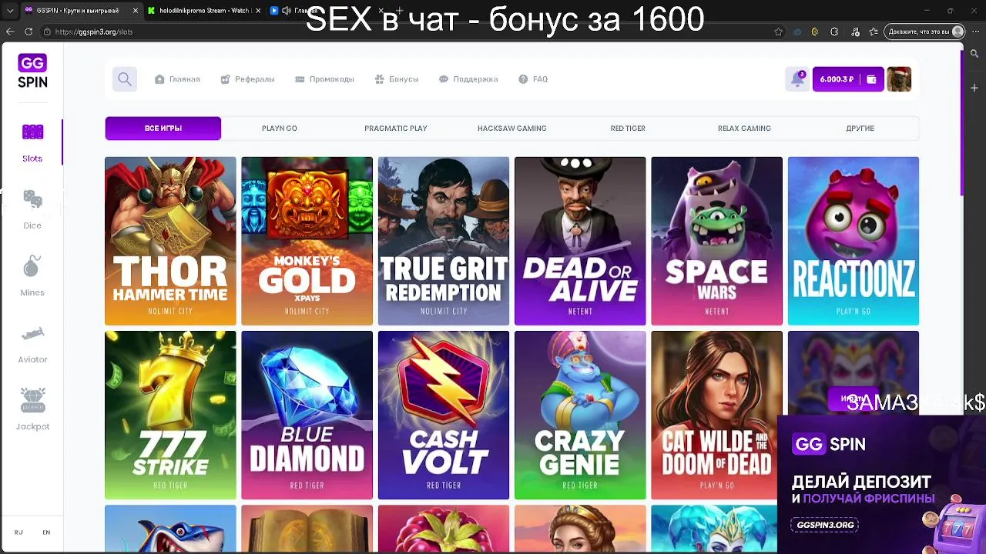Go to Главная in the top navigation
986x554 pixels.
177,79
